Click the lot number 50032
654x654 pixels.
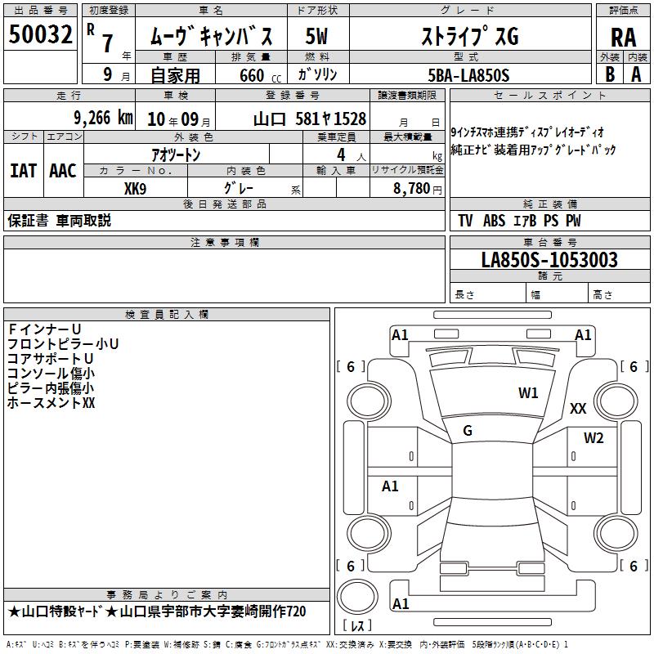coord(40,34)
